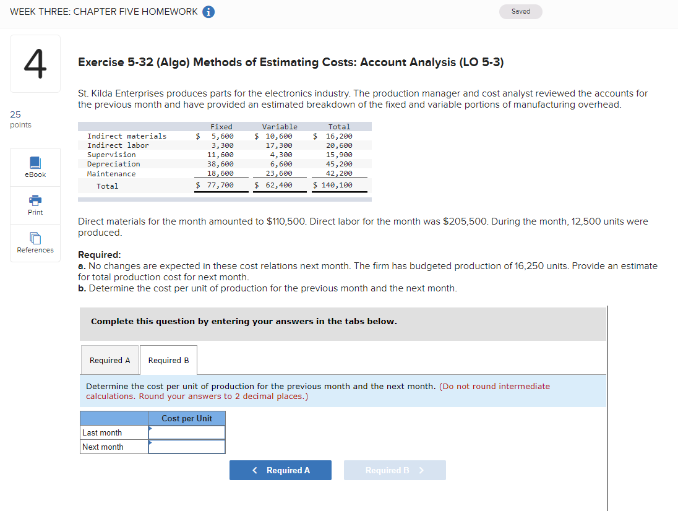This screenshot has height=511, width=678.
Task: Open the References panel
Action: point(35,243)
